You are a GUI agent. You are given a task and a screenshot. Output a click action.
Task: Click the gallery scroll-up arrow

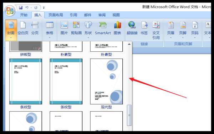click(x=129, y=44)
